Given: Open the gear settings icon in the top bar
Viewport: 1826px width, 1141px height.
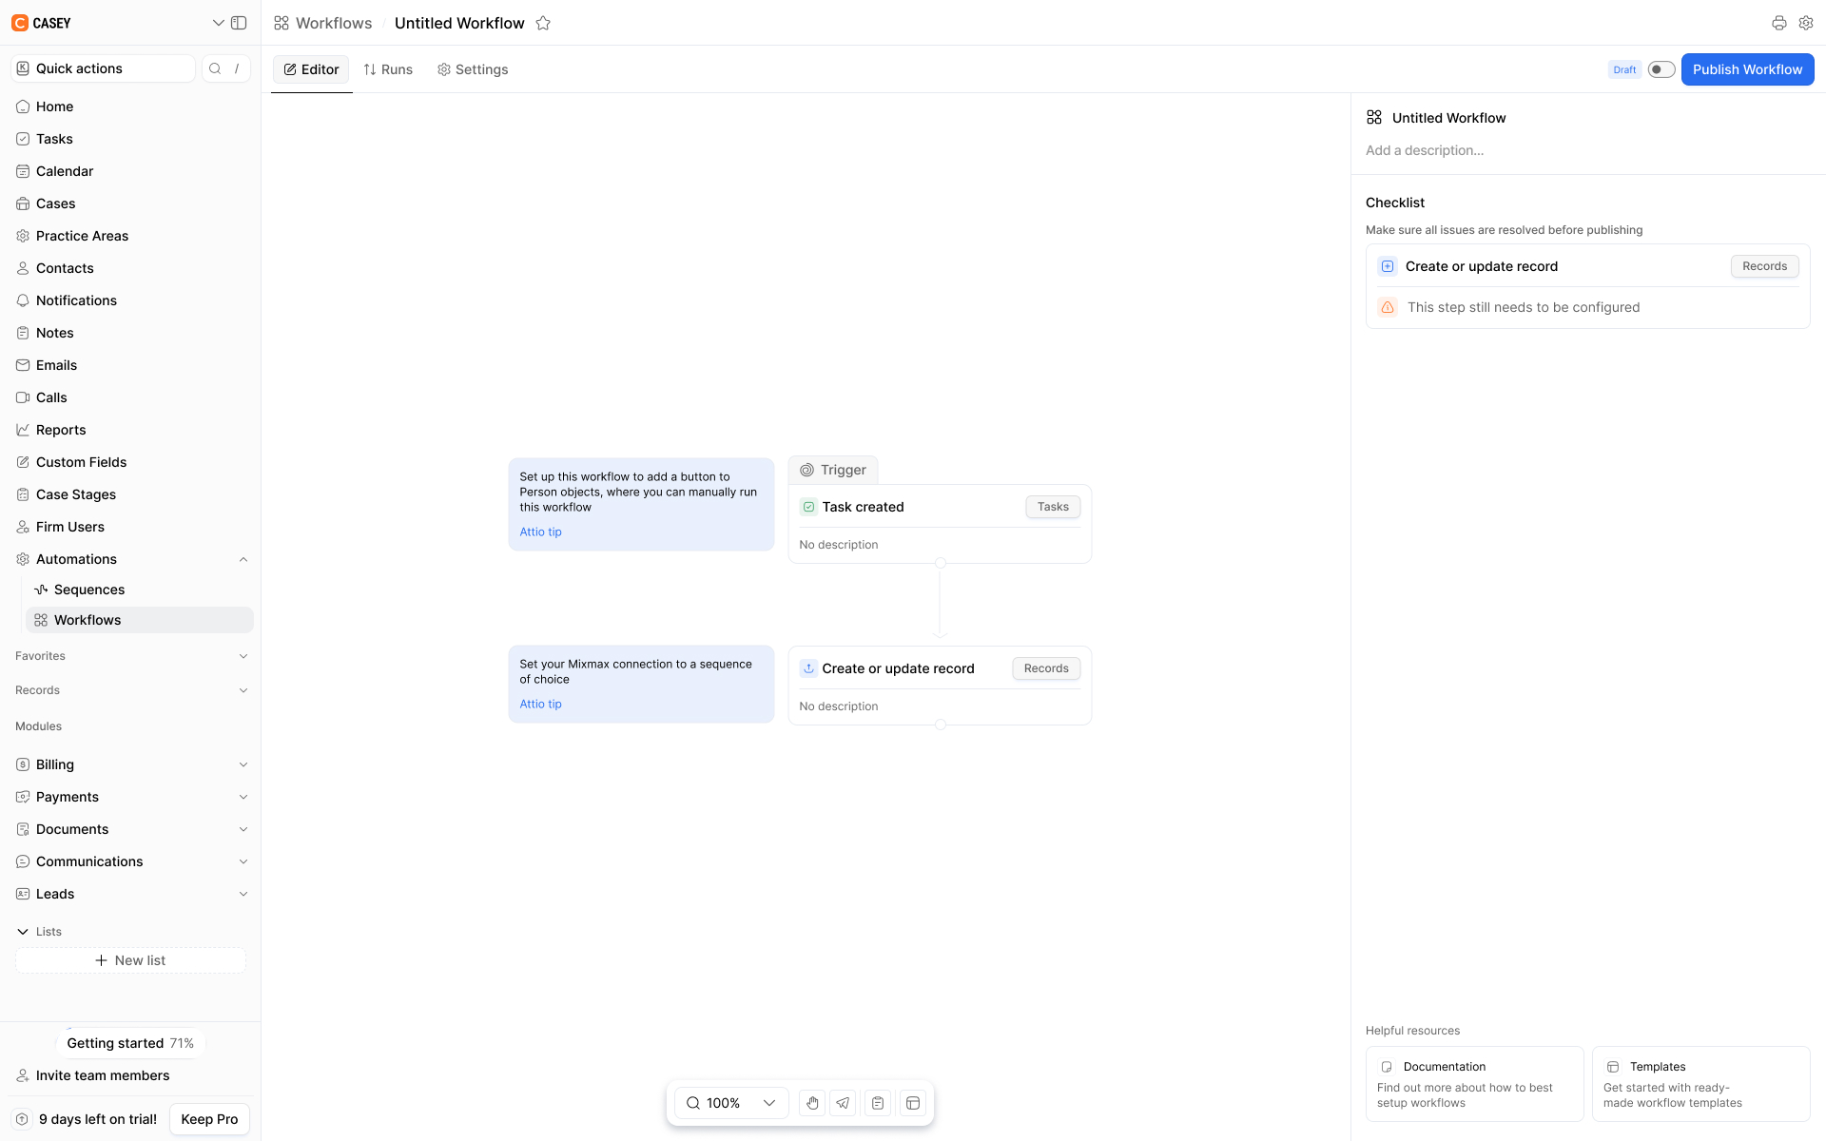Looking at the screenshot, I should [x=1806, y=23].
